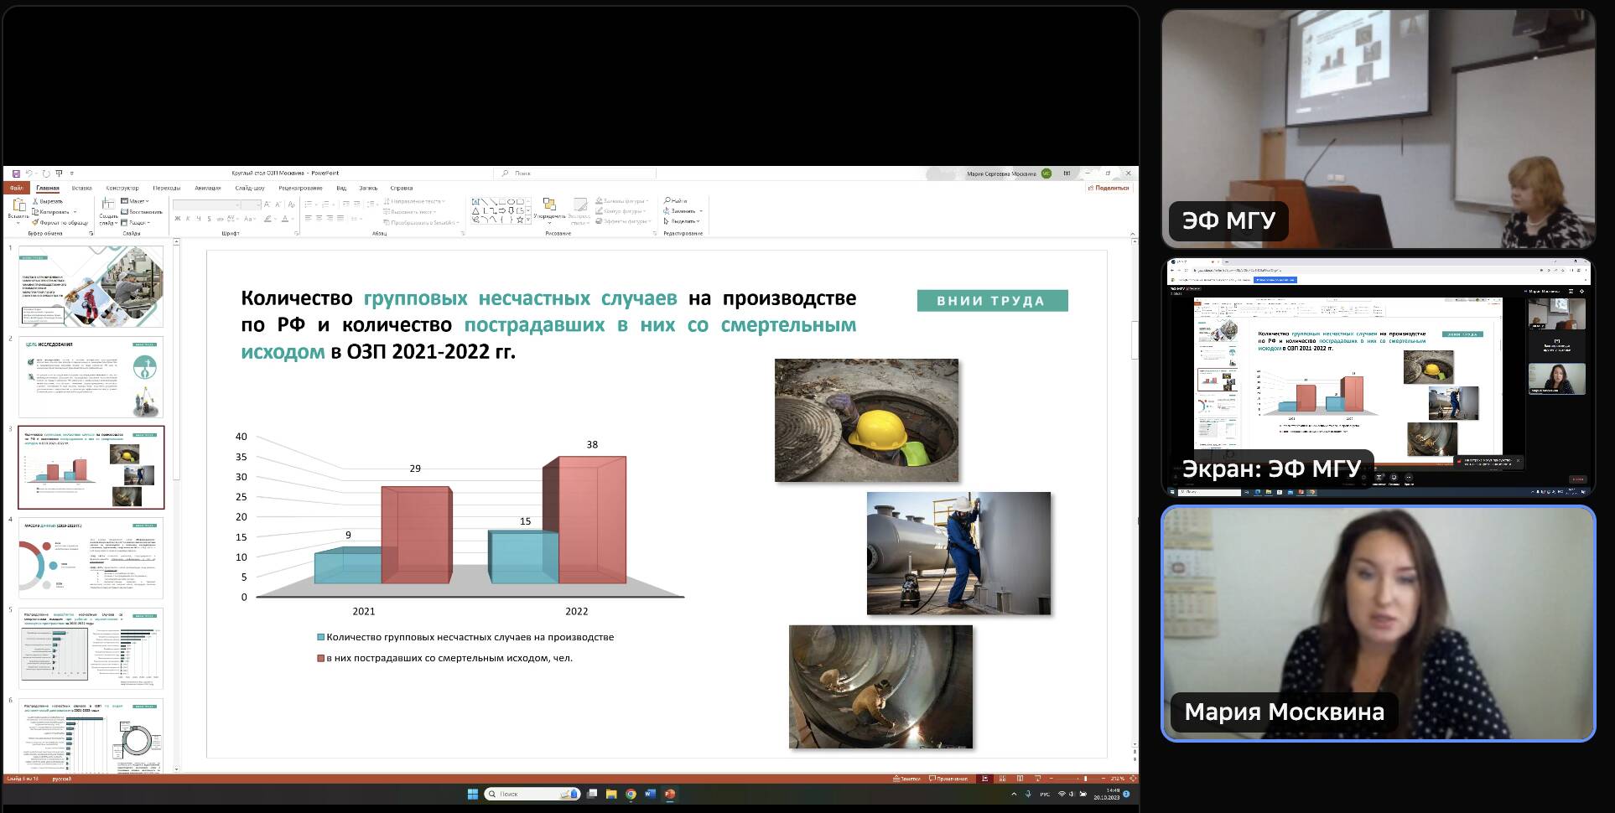1615x813 pixels.
Task: Open the font size combo box
Action: click(252, 205)
